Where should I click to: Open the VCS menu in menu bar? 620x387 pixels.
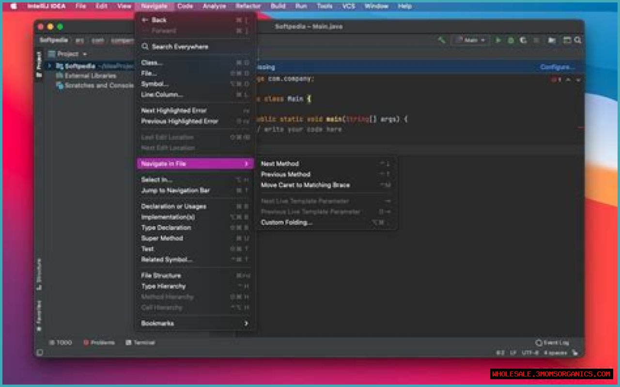[x=348, y=6]
